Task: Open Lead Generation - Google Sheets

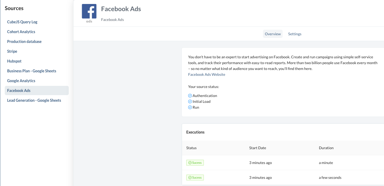Action: 34,100
